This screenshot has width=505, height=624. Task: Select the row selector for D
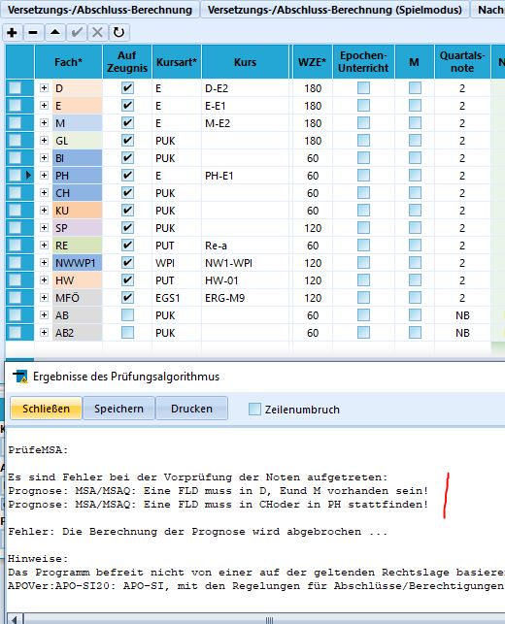[16, 88]
